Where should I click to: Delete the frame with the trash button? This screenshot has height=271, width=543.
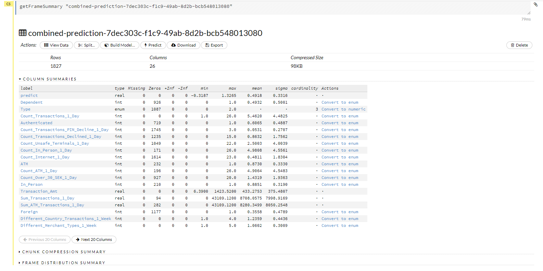click(519, 45)
